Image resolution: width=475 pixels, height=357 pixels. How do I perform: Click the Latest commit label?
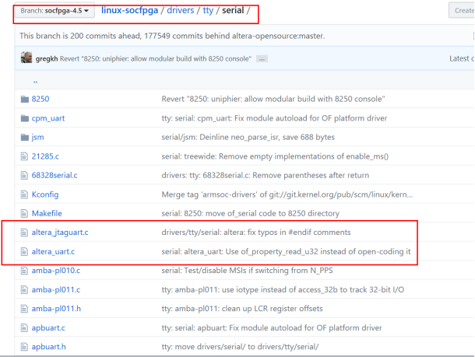[462, 58]
